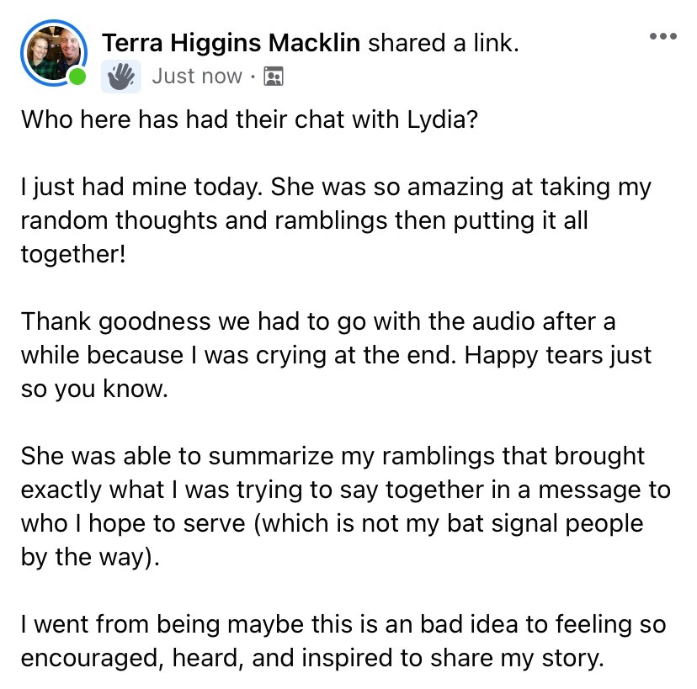Click the 'She was able to summarize' paragraph

(x=346, y=506)
